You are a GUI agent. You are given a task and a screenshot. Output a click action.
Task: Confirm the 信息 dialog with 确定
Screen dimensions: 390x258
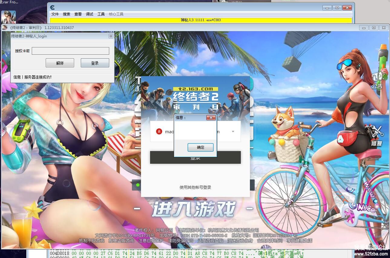(x=201, y=147)
